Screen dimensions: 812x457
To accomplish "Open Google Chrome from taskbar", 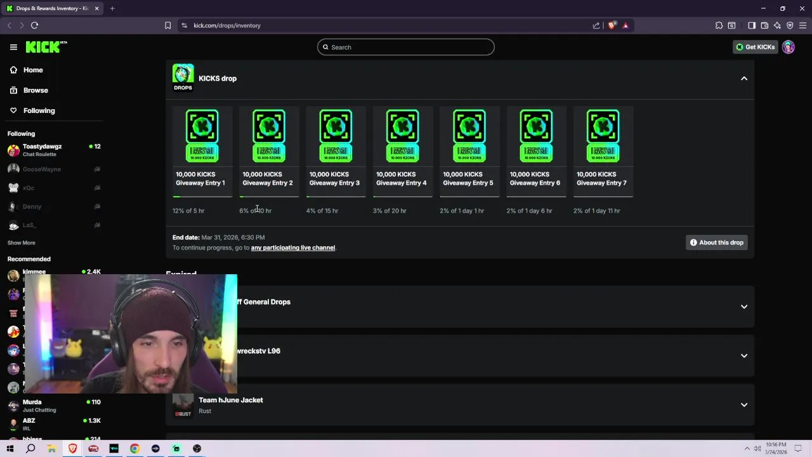I will tap(134, 449).
